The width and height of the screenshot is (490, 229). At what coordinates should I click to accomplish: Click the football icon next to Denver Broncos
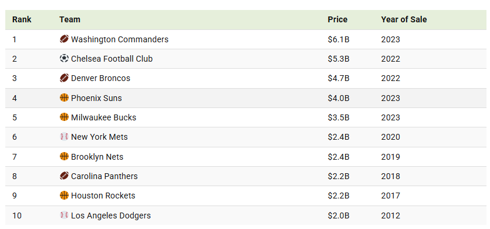64,78
